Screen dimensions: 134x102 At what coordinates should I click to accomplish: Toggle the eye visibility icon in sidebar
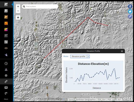coord(6,48)
